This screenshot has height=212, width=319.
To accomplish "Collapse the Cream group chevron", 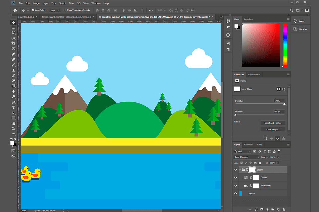I will click(240, 170).
